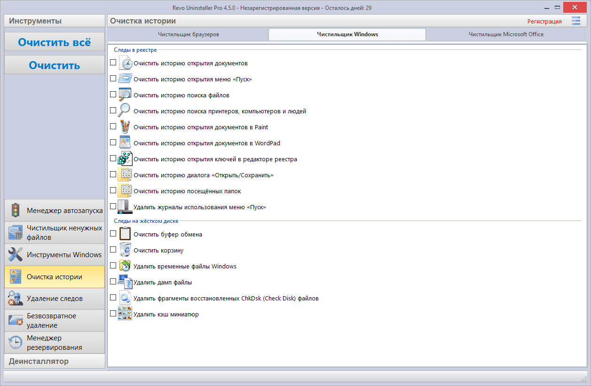This screenshot has width=591, height=386.
Task: Tick checkbox for Start menu open history
Action: click(113, 78)
